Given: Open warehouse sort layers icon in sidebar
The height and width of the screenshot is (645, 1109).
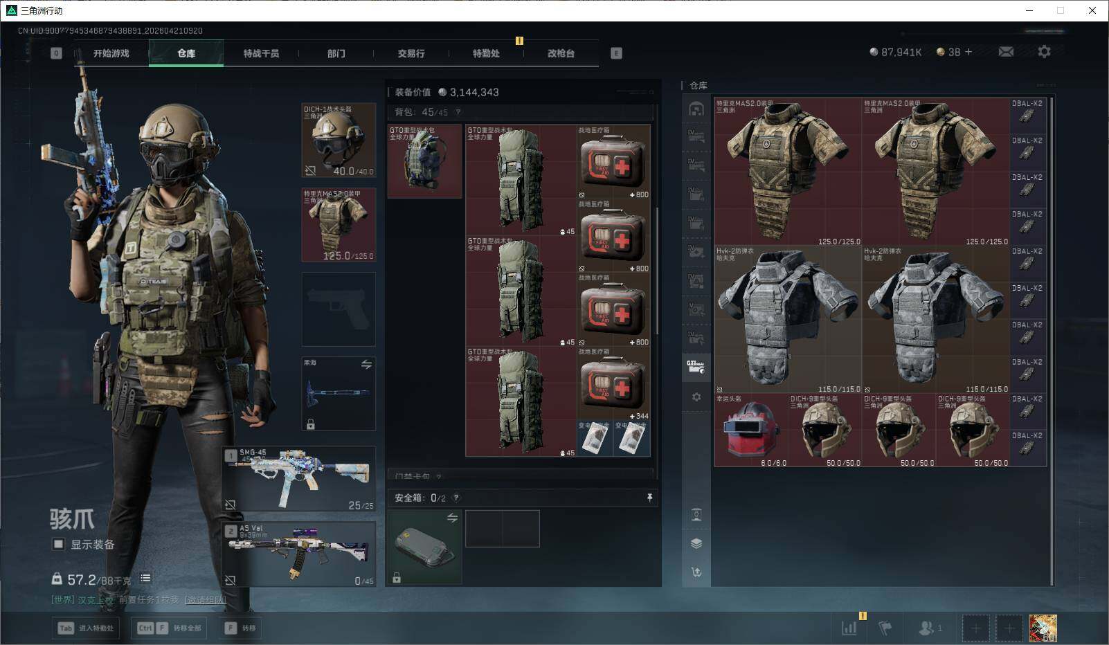Looking at the screenshot, I should pos(696,543).
